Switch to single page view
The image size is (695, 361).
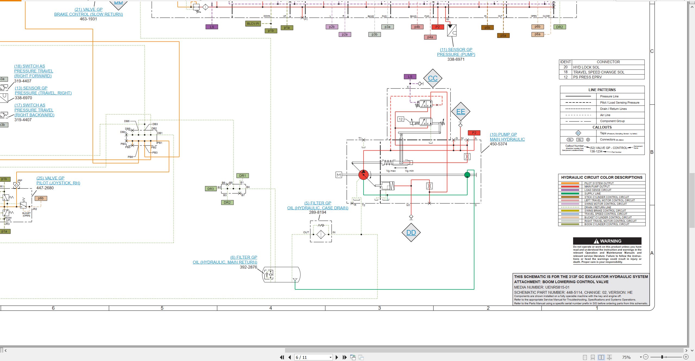[585, 357]
